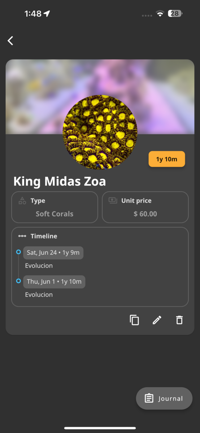This screenshot has height=433, width=200.
Task: Tap the $ 60.00 unit price card
Action: pyautogui.click(x=145, y=207)
